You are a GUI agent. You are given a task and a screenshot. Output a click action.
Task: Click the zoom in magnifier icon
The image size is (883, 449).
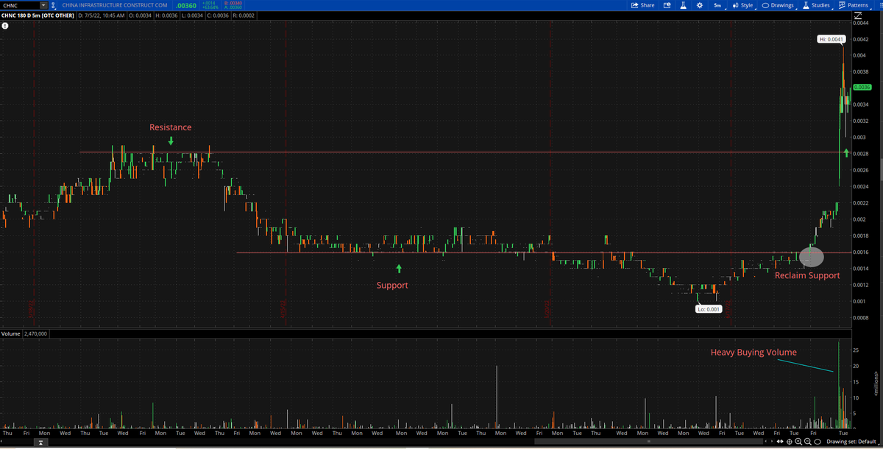coord(798,442)
